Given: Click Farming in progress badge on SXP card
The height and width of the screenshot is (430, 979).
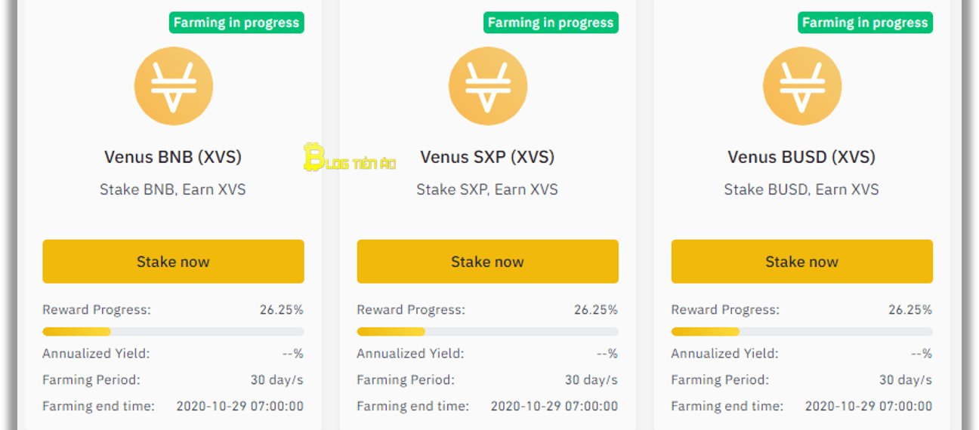Looking at the screenshot, I should tap(551, 23).
